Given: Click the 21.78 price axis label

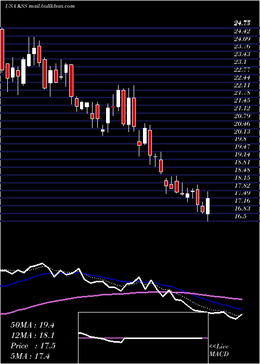Looking at the screenshot, I should 242,93.
